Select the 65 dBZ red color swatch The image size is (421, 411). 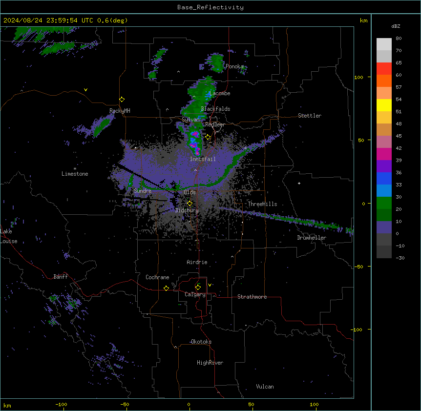tap(384, 68)
